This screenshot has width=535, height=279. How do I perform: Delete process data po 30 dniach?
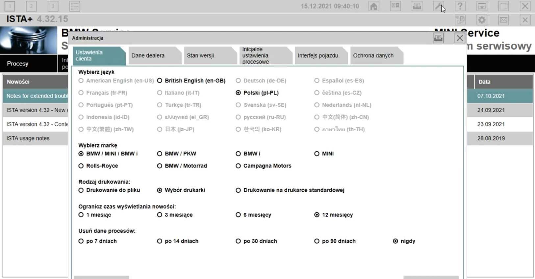(257, 241)
